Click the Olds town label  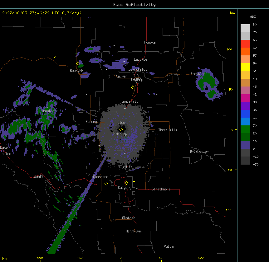(121, 123)
